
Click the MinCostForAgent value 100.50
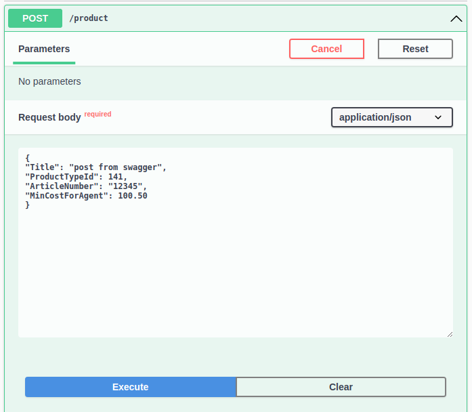pos(133,196)
